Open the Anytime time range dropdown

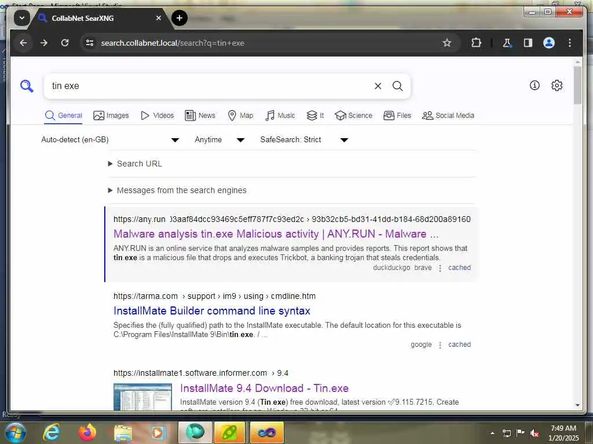click(219, 140)
